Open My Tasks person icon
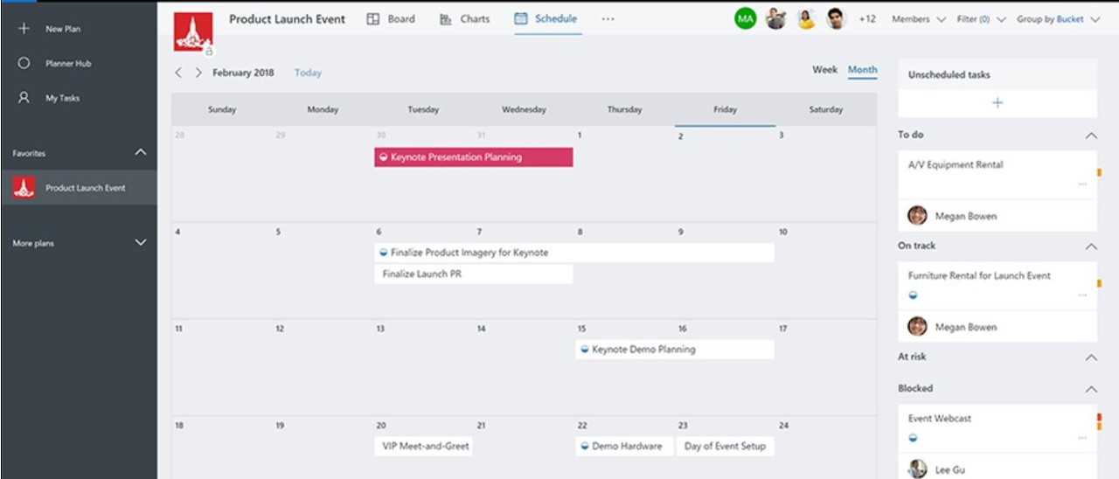This screenshot has height=479, width=1119. (x=24, y=98)
